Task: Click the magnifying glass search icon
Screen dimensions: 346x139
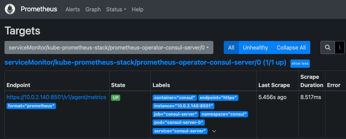Action: click(x=328, y=47)
